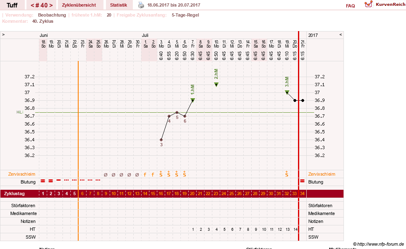Select cycle day 1 in Zyklustag row
This screenshot has height=249, width=406.
tap(43, 193)
